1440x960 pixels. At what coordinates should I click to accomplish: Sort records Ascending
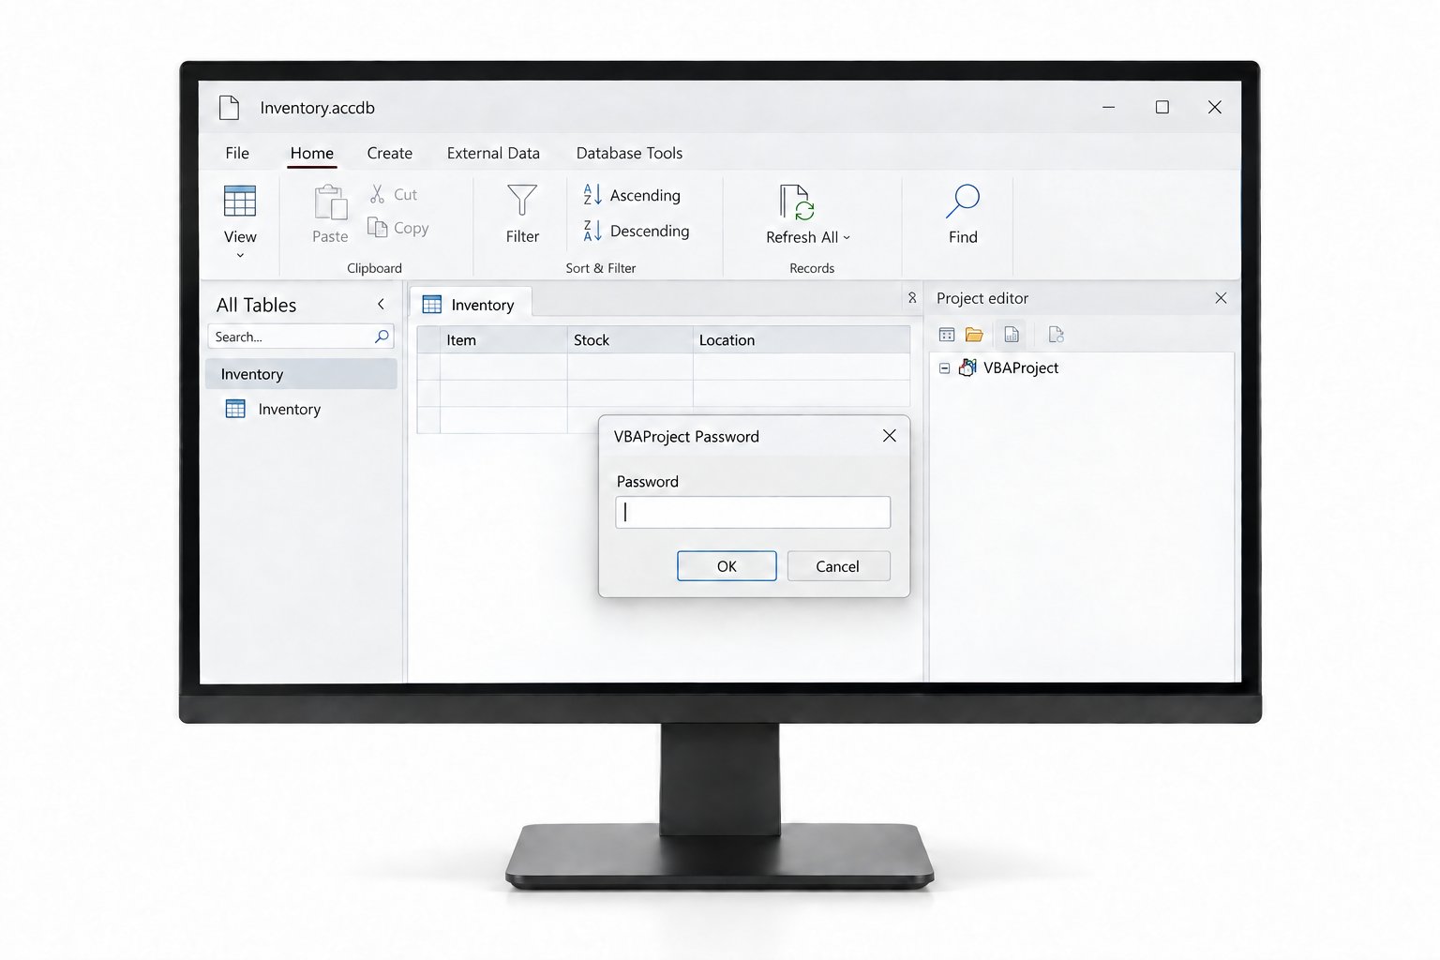(632, 195)
